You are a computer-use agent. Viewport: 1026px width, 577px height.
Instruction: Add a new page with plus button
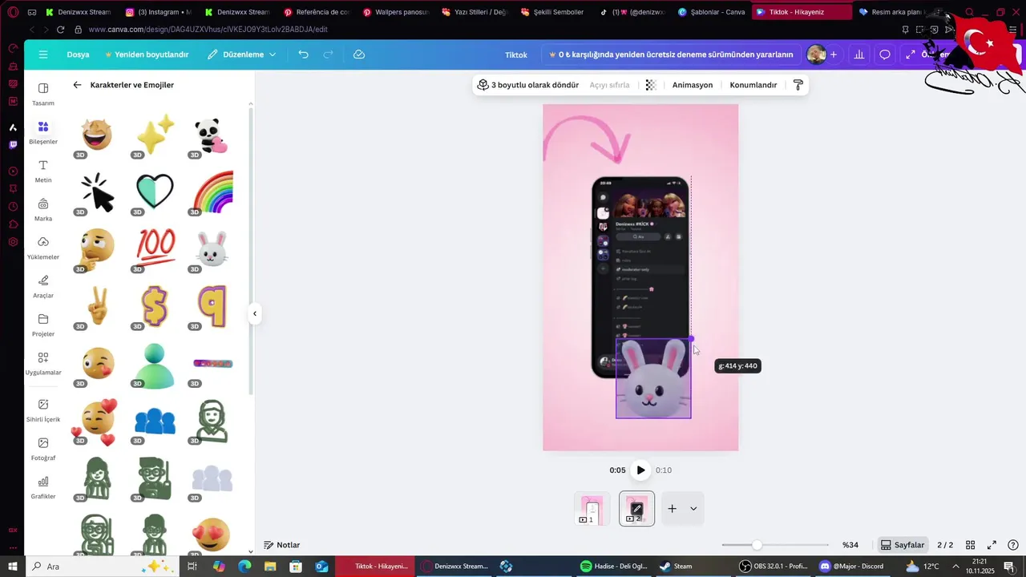(x=673, y=508)
